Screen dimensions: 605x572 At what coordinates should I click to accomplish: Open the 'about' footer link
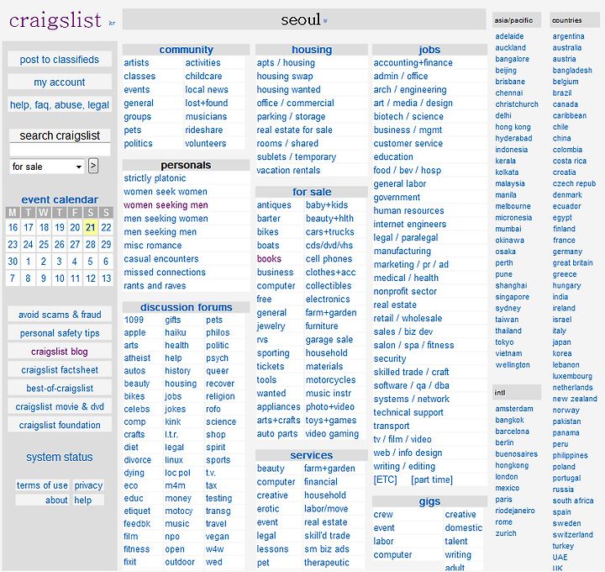pos(56,500)
